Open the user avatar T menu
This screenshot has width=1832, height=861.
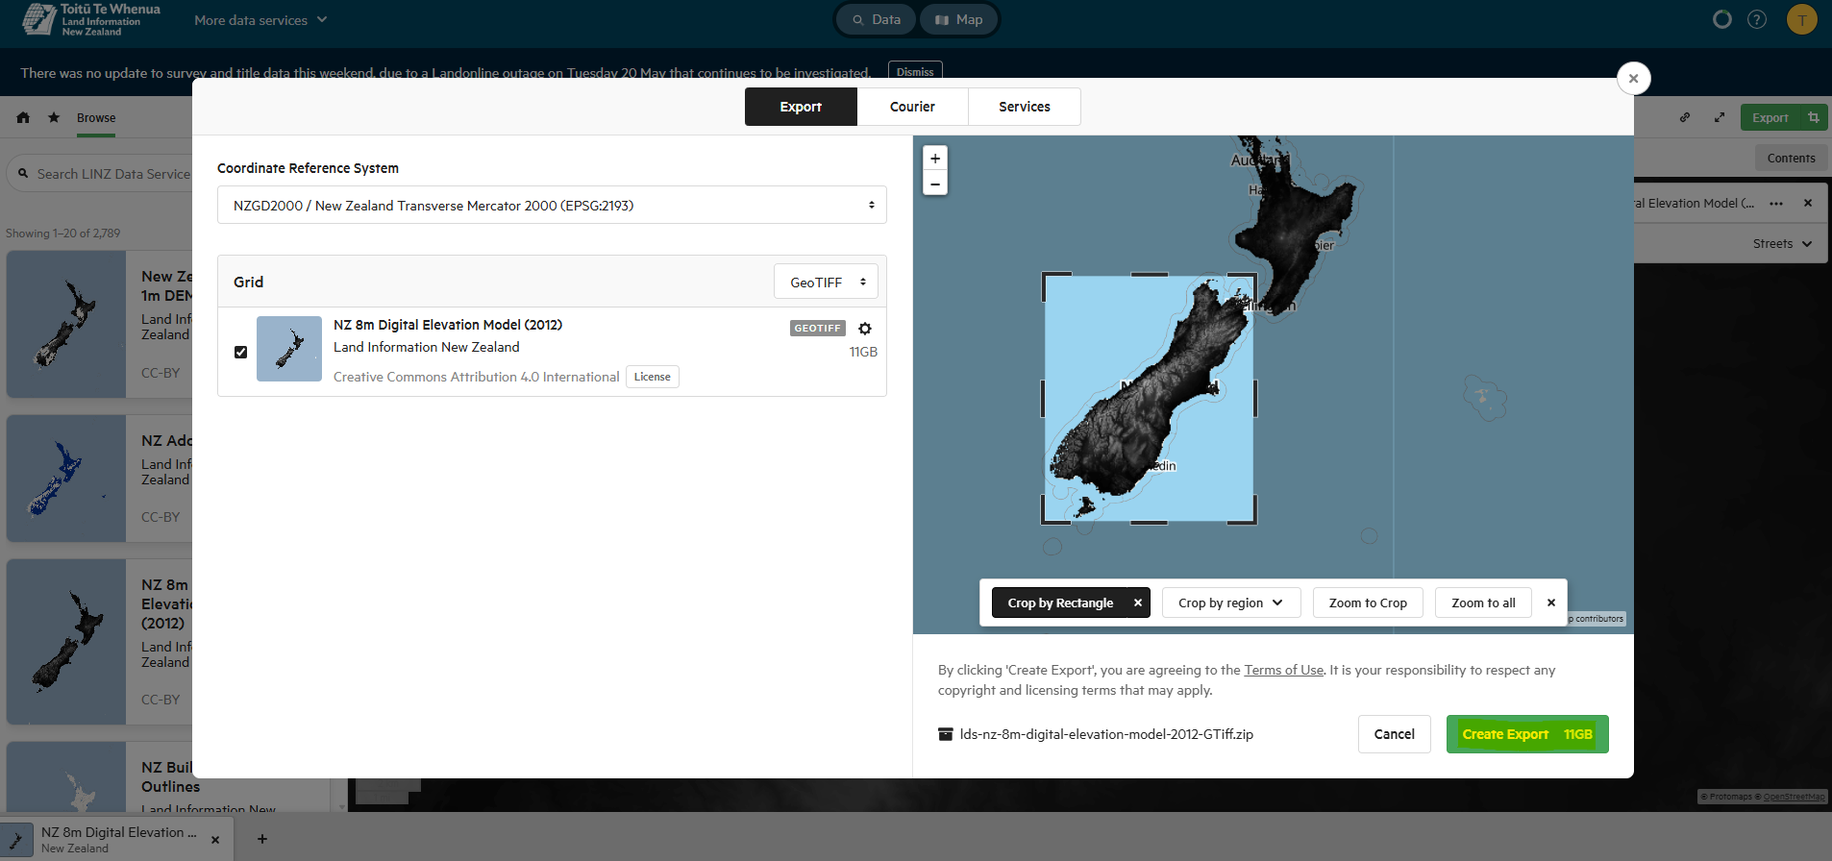[x=1802, y=19]
